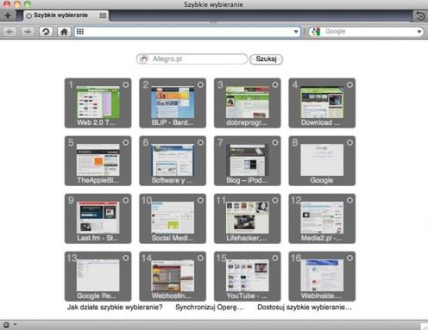Remove speed dial 14 Webhostin...
Screen dimensions: 428x330
point(200,258)
